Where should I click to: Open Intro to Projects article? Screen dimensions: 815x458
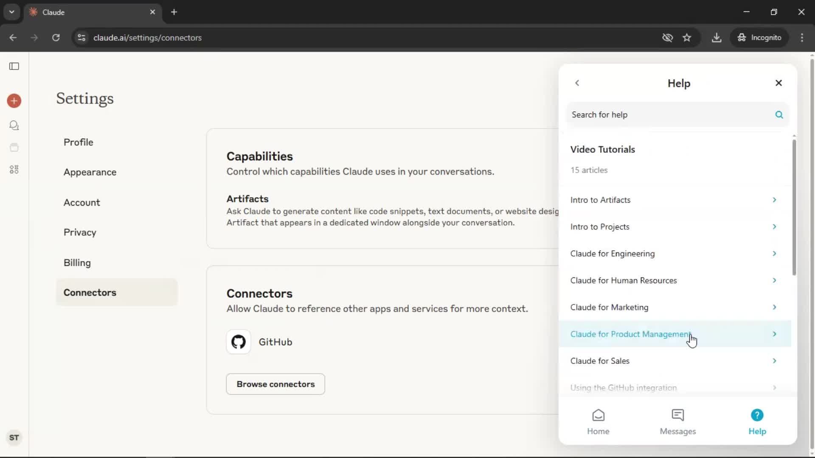point(675,227)
